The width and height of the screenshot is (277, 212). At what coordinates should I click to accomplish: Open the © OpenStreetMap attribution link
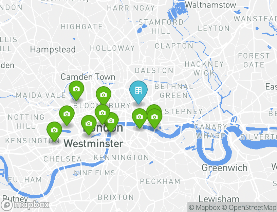(x=249, y=207)
